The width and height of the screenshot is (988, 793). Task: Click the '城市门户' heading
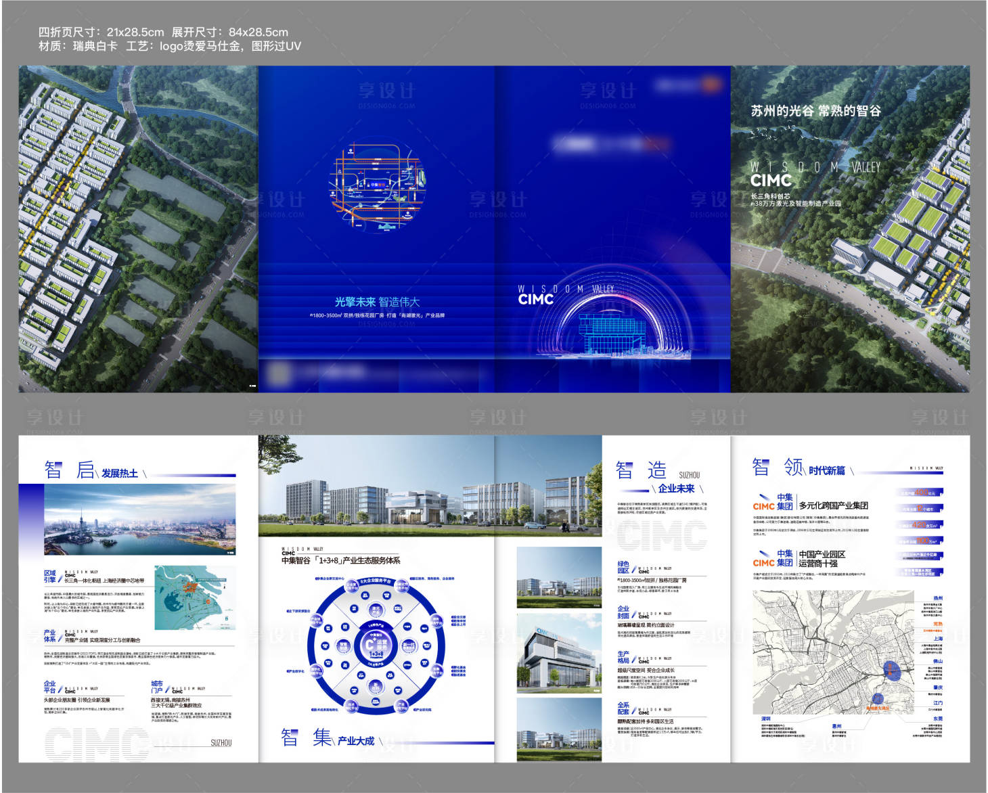[x=157, y=687]
